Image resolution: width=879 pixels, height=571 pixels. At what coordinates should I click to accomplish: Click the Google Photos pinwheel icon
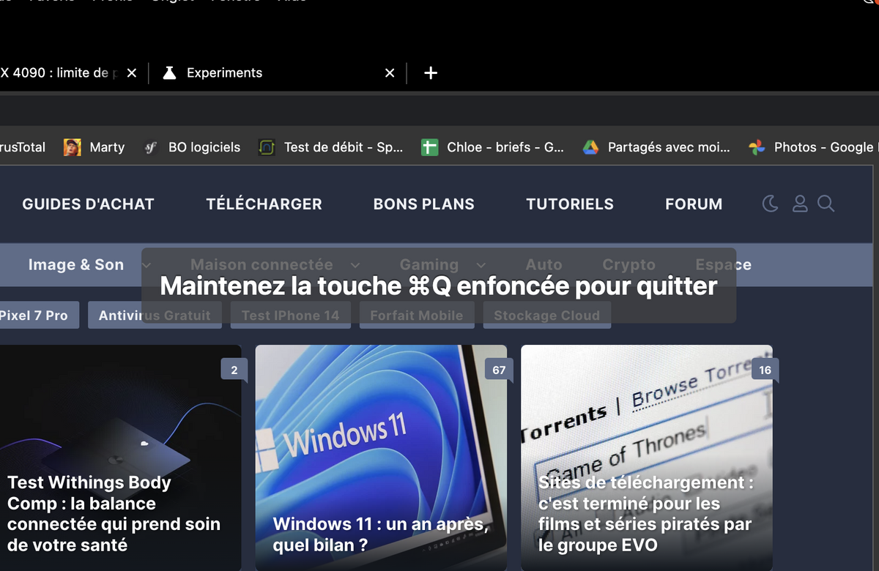[757, 147]
